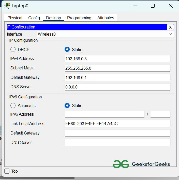Switch to the Physical tab

15,18
